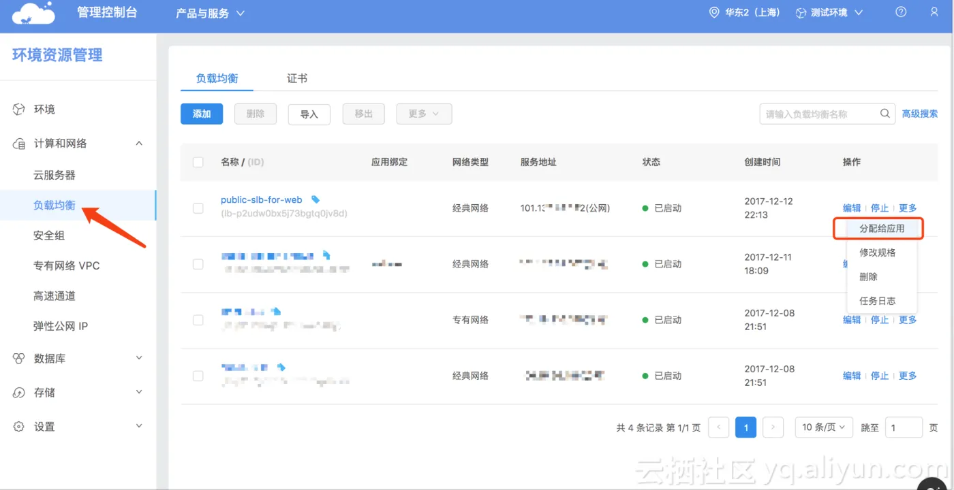Click the 设置 gear icon
This screenshot has height=490, width=954.
19,427
